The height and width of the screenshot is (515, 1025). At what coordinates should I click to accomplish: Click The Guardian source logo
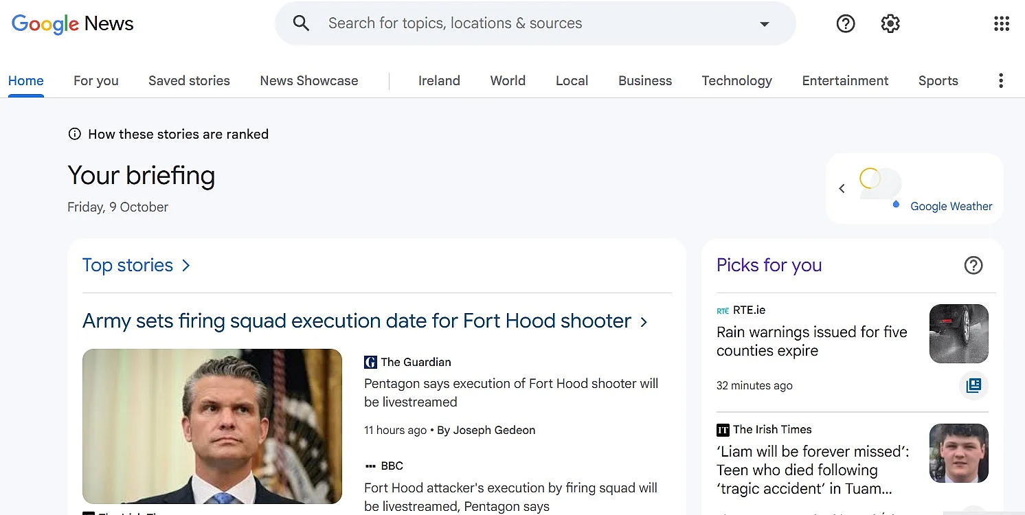coord(370,362)
